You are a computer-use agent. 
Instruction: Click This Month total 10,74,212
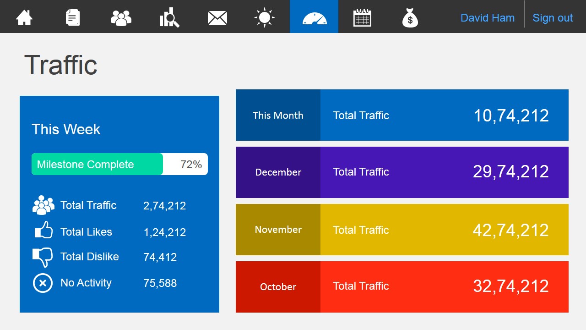[x=511, y=115]
